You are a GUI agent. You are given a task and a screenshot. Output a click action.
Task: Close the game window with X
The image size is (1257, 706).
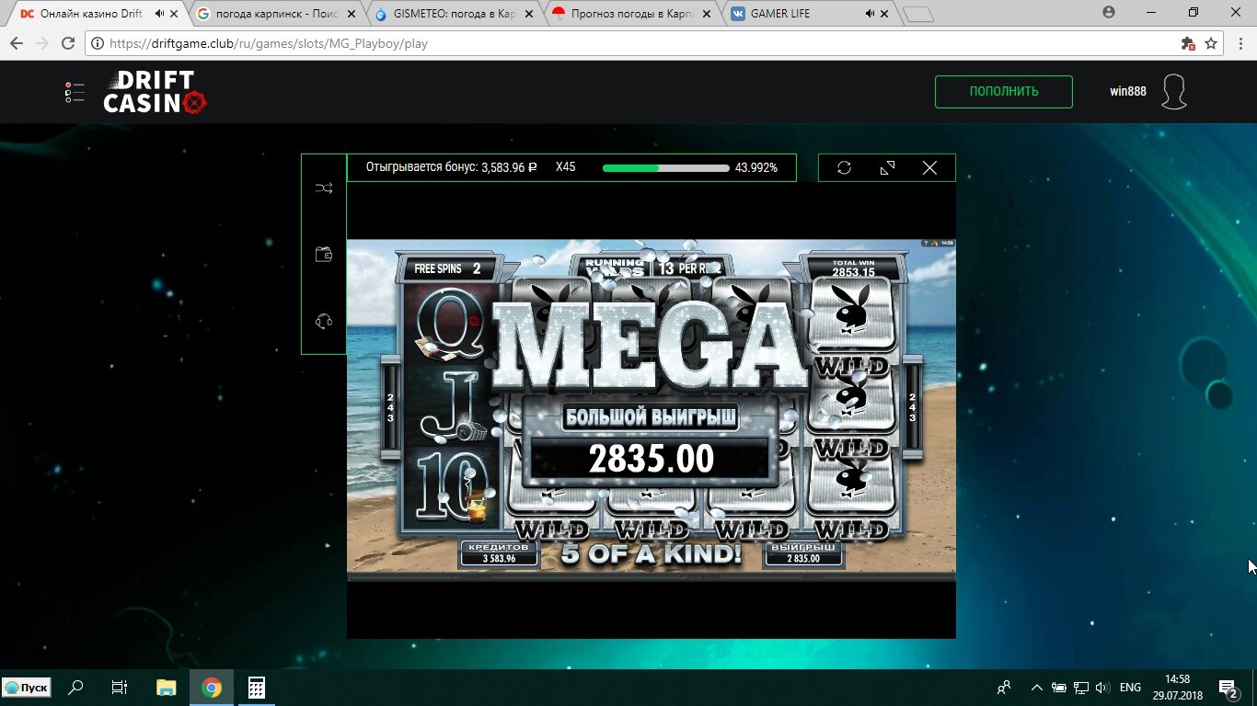point(929,167)
